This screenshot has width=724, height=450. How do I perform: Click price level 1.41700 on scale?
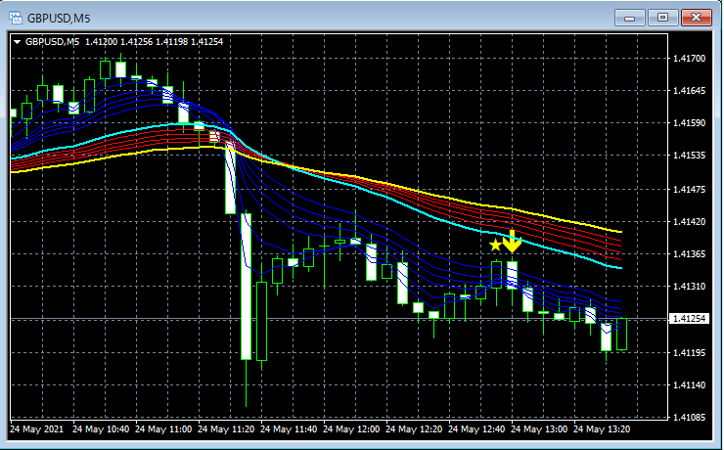(690, 58)
